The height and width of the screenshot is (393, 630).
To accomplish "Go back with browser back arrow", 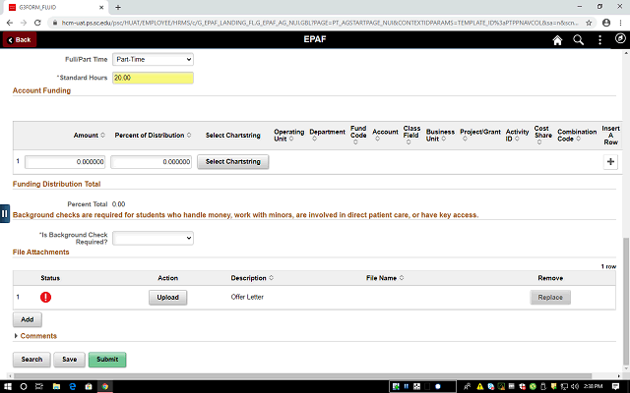I will 10,23.
